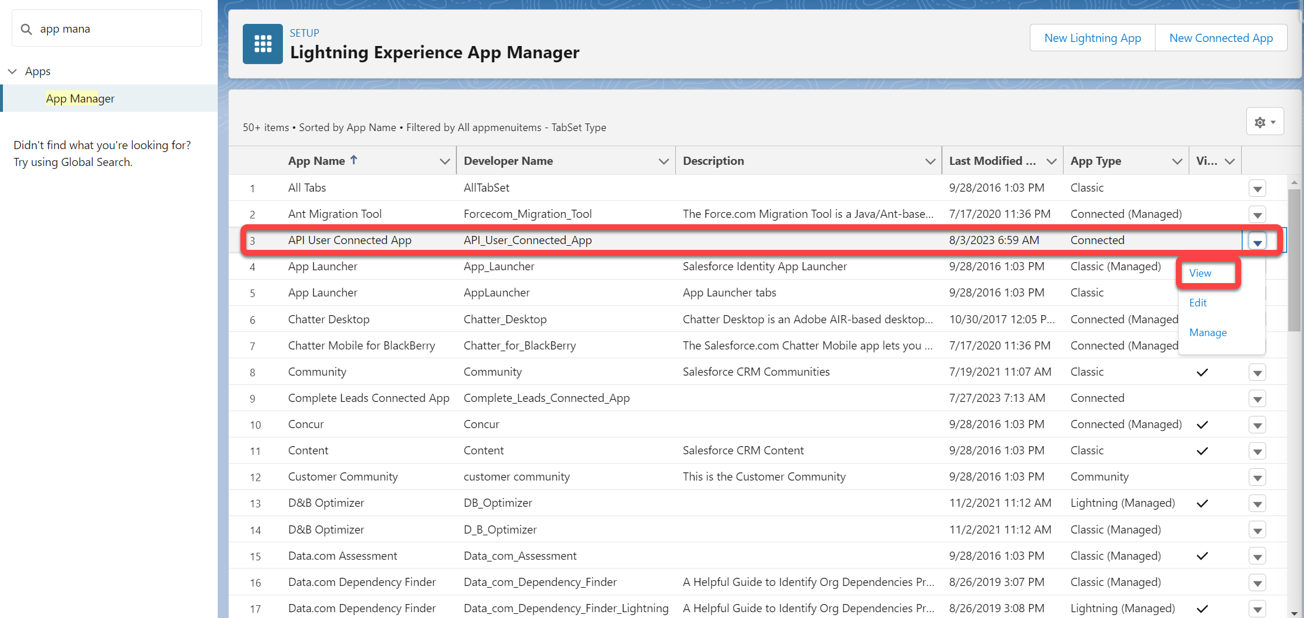
Task: Open row actions for Community row
Action: (x=1257, y=372)
